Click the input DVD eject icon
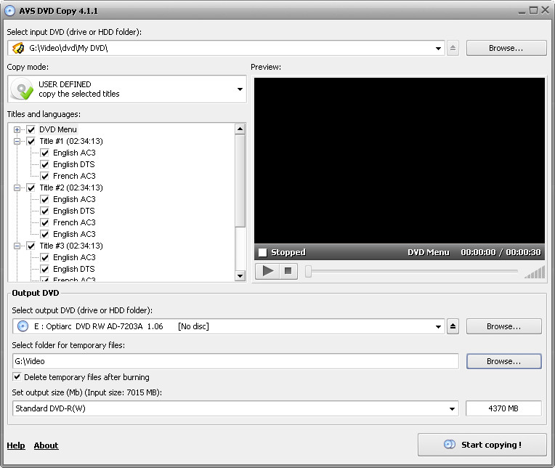This screenshot has width=555, height=468. 453,48
